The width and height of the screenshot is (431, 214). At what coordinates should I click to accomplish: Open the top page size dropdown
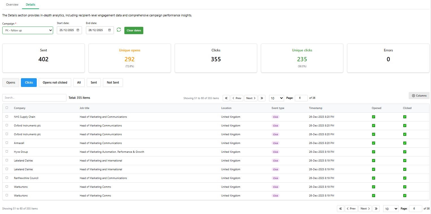point(276,98)
